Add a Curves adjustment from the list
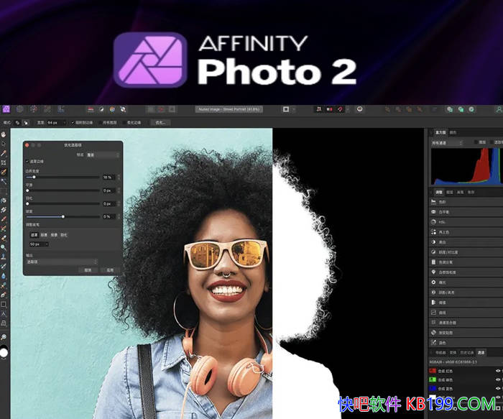The image size is (503, 419). pos(466,313)
